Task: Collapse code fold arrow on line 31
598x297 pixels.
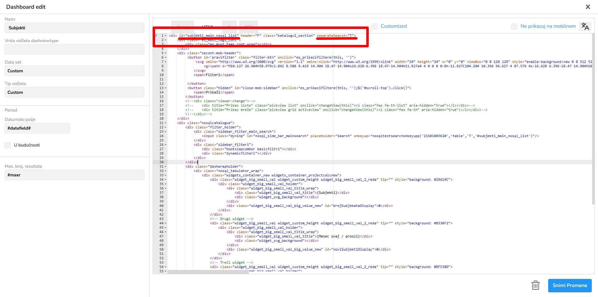Action: coord(166,167)
